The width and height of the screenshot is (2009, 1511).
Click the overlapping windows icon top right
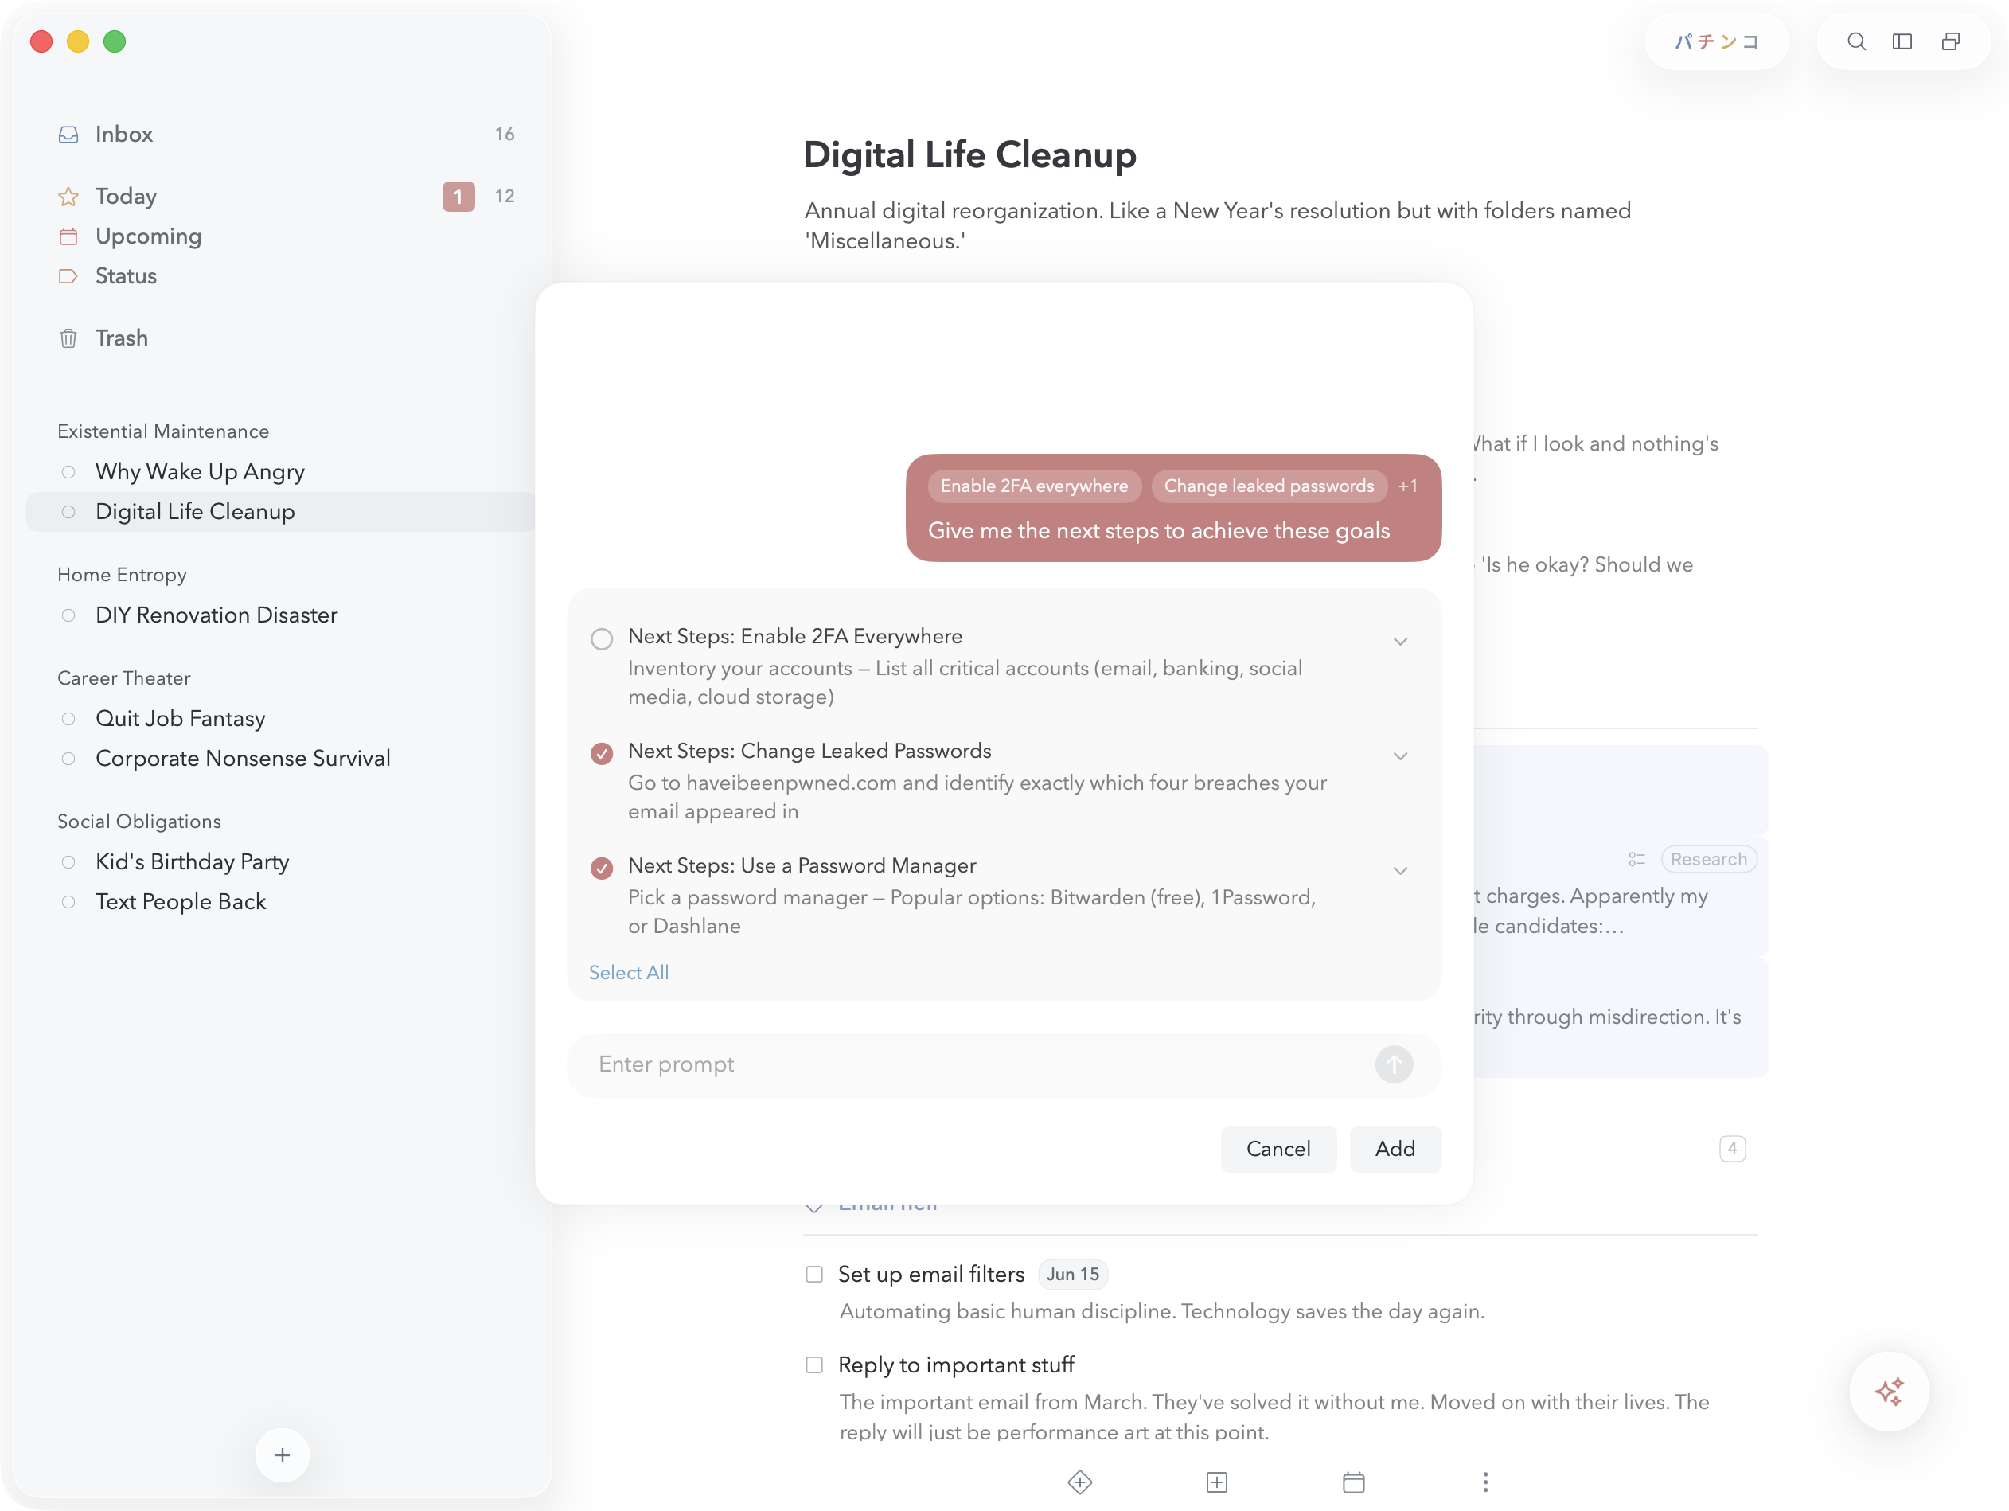click(1951, 42)
